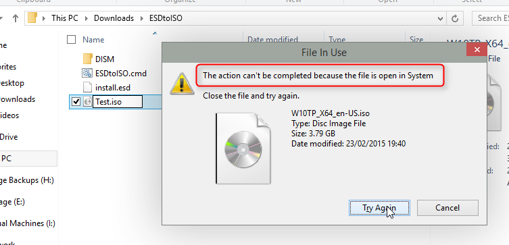Image resolution: width=509 pixels, height=245 pixels.
Task: Click the Date modified column header
Action: 272,40
